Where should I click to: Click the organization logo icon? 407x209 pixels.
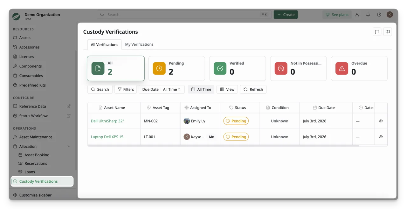point(17,16)
